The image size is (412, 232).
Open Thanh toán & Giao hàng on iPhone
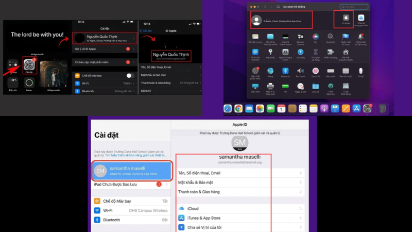click(170, 83)
